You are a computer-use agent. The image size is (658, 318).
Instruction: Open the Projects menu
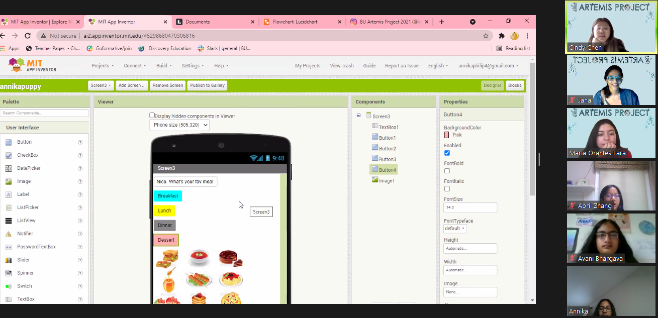pos(103,66)
